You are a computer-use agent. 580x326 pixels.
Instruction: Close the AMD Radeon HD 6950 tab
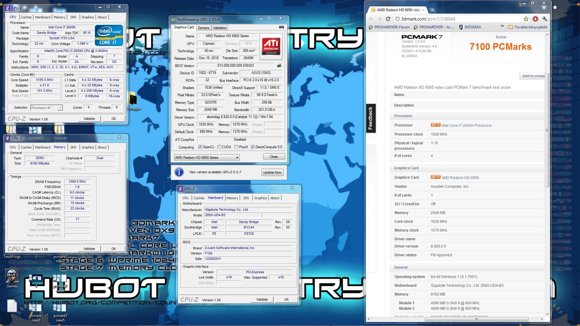(x=424, y=10)
